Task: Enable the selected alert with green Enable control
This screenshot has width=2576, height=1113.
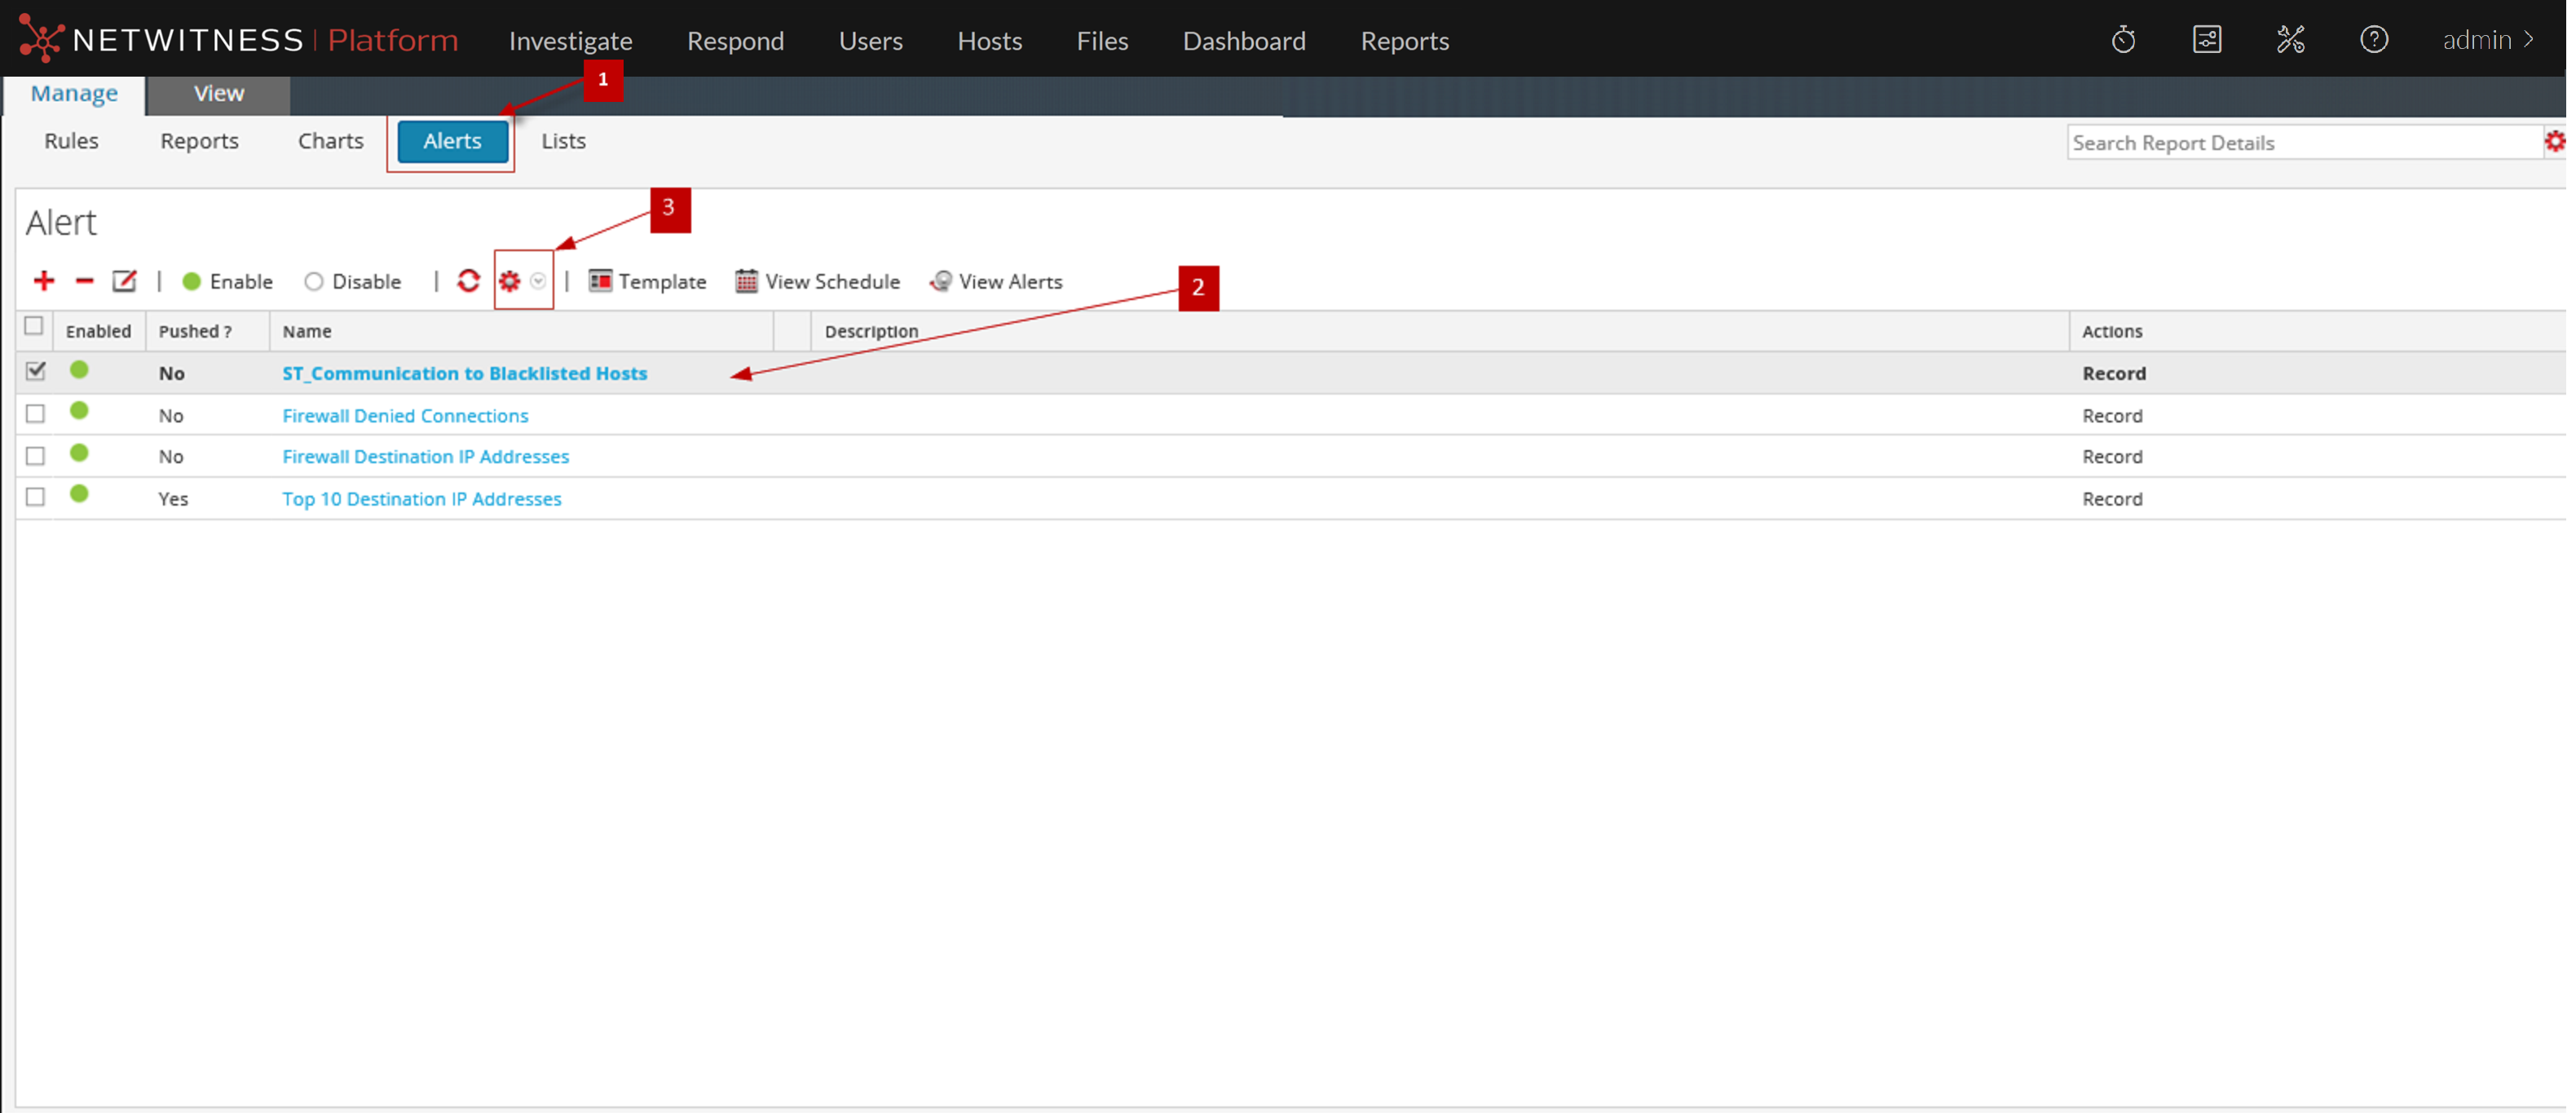Action: pos(228,281)
